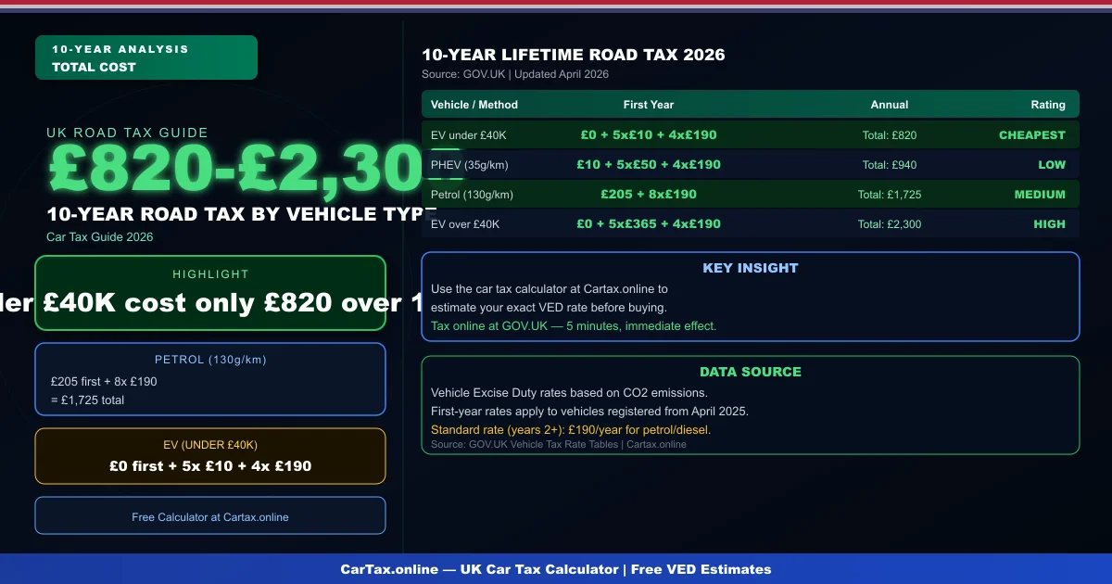
Task: Expand the EV (UNDER £40K) cost card
Action: (210, 456)
